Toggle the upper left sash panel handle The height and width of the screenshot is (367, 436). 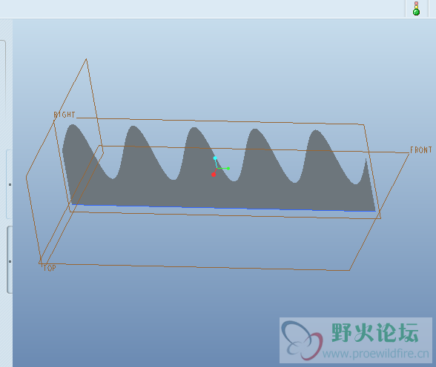10,184
